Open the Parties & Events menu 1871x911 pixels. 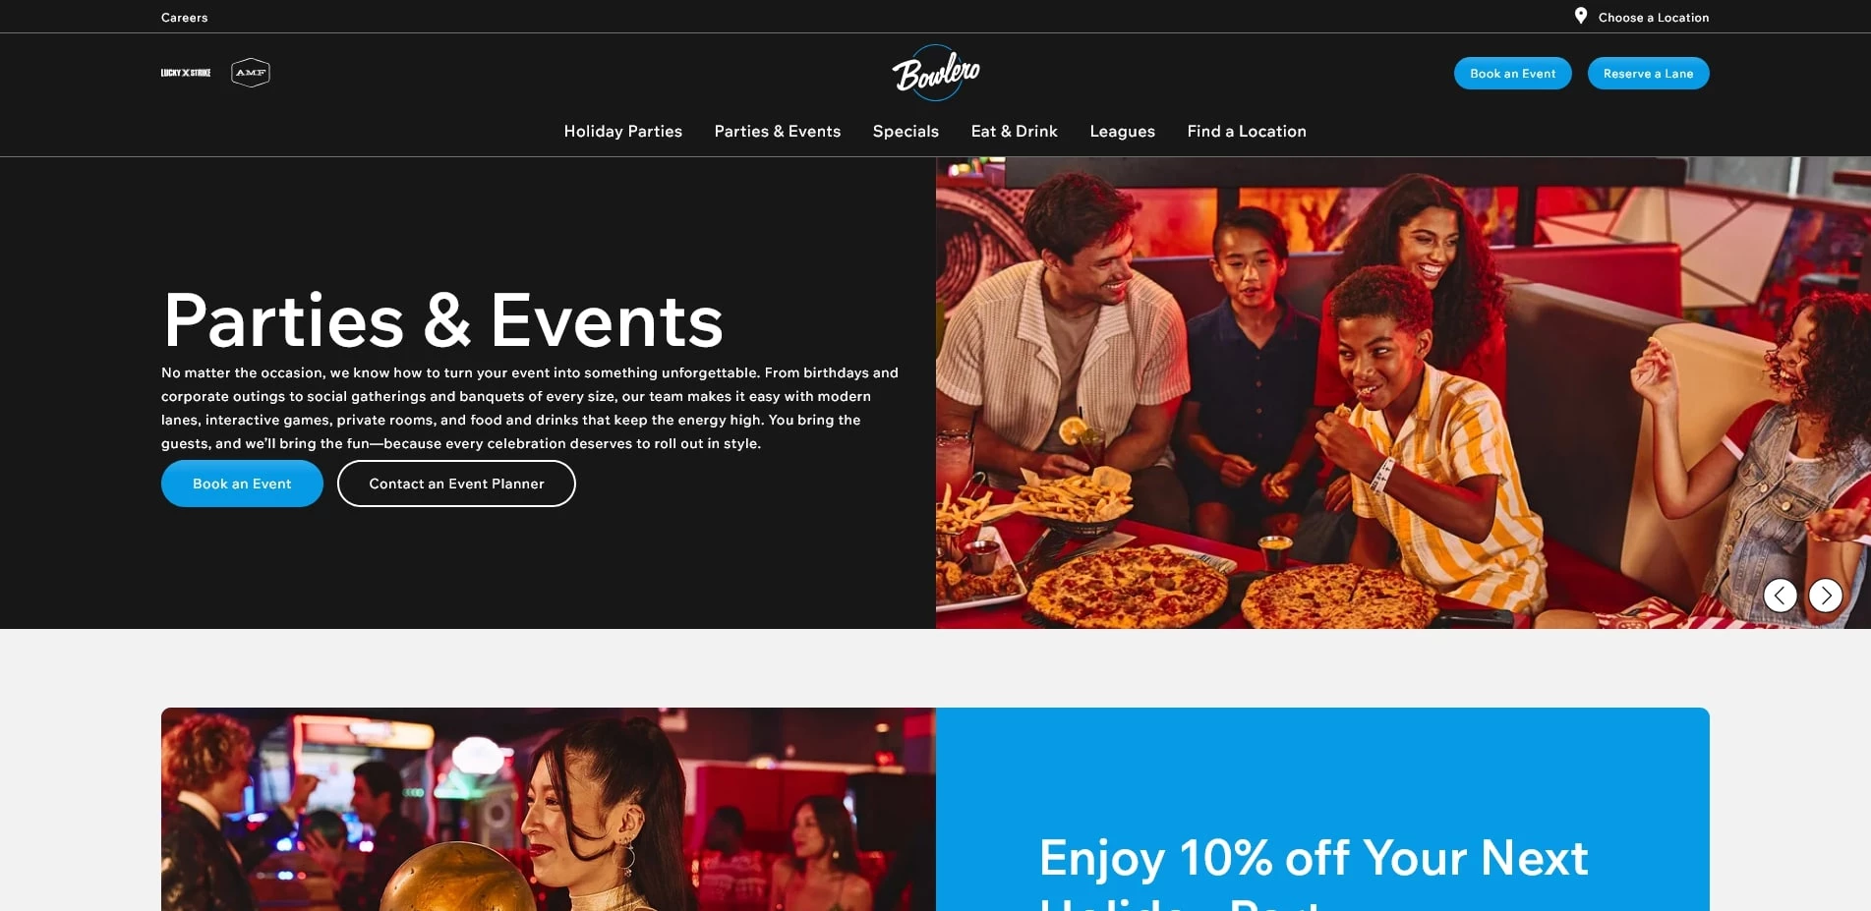[x=778, y=131]
